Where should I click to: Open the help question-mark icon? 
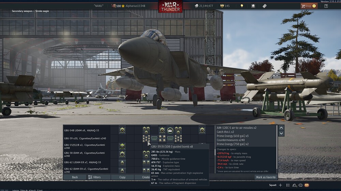point(326,6)
